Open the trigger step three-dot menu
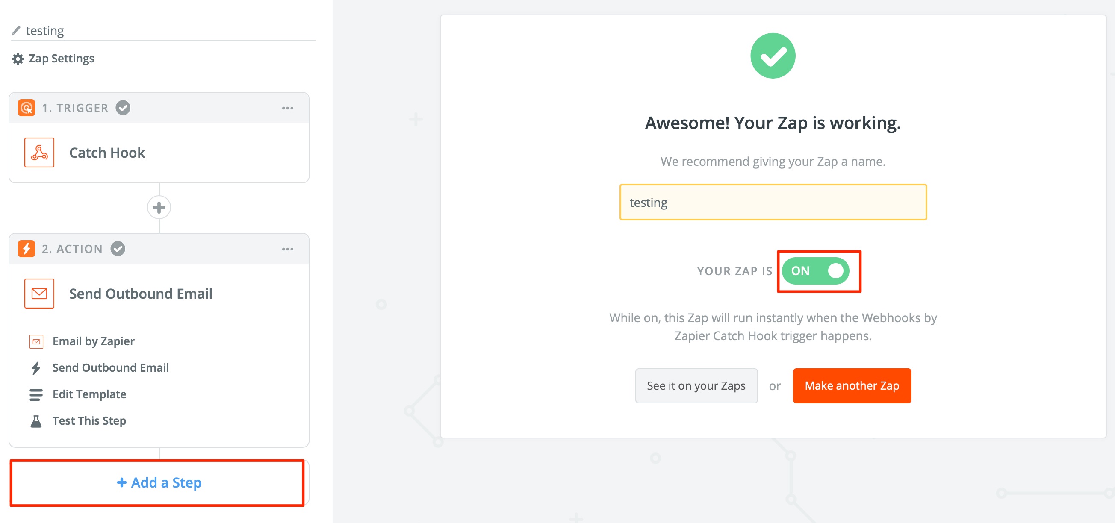Screen dimensions: 1115x523 click(288, 108)
